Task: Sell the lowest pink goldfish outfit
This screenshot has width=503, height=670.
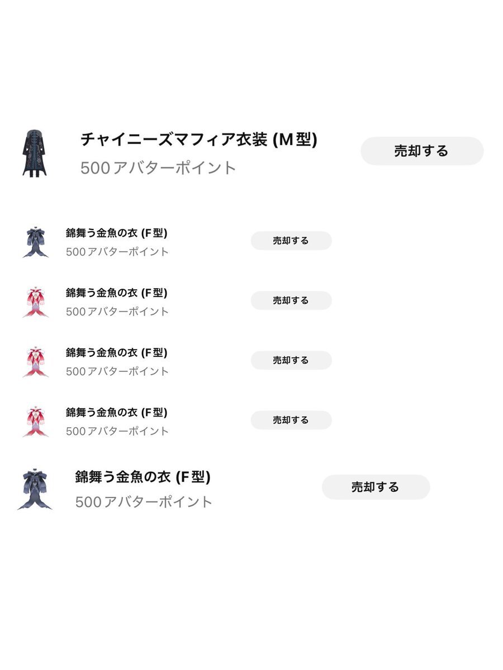Action: click(x=291, y=420)
